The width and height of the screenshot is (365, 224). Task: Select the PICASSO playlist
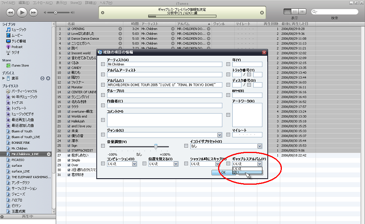click(15, 160)
